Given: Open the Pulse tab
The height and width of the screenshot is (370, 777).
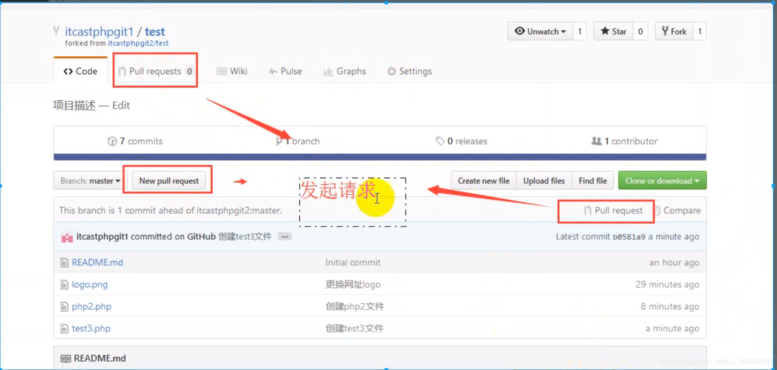Looking at the screenshot, I should [x=285, y=71].
